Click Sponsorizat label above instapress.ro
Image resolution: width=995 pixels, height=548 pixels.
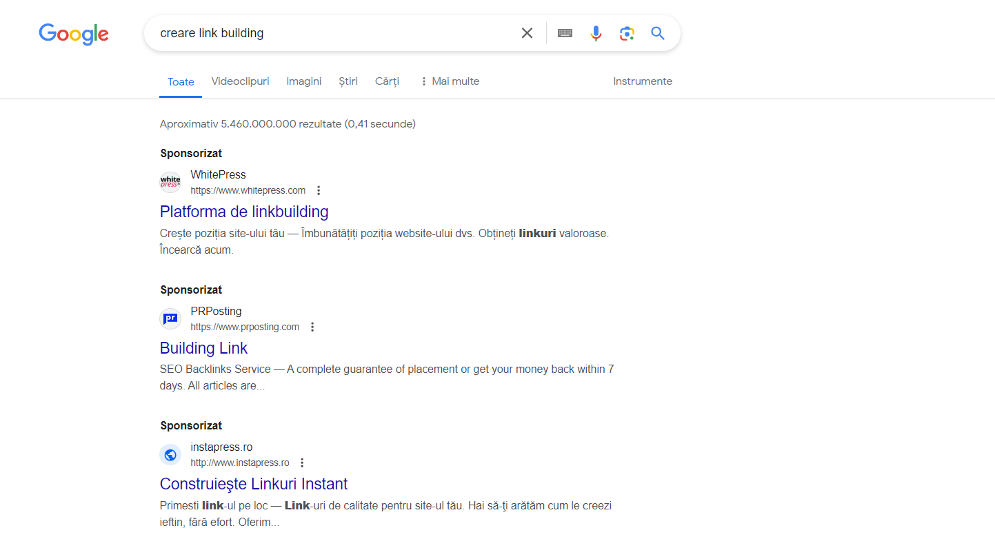(x=191, y=426)
